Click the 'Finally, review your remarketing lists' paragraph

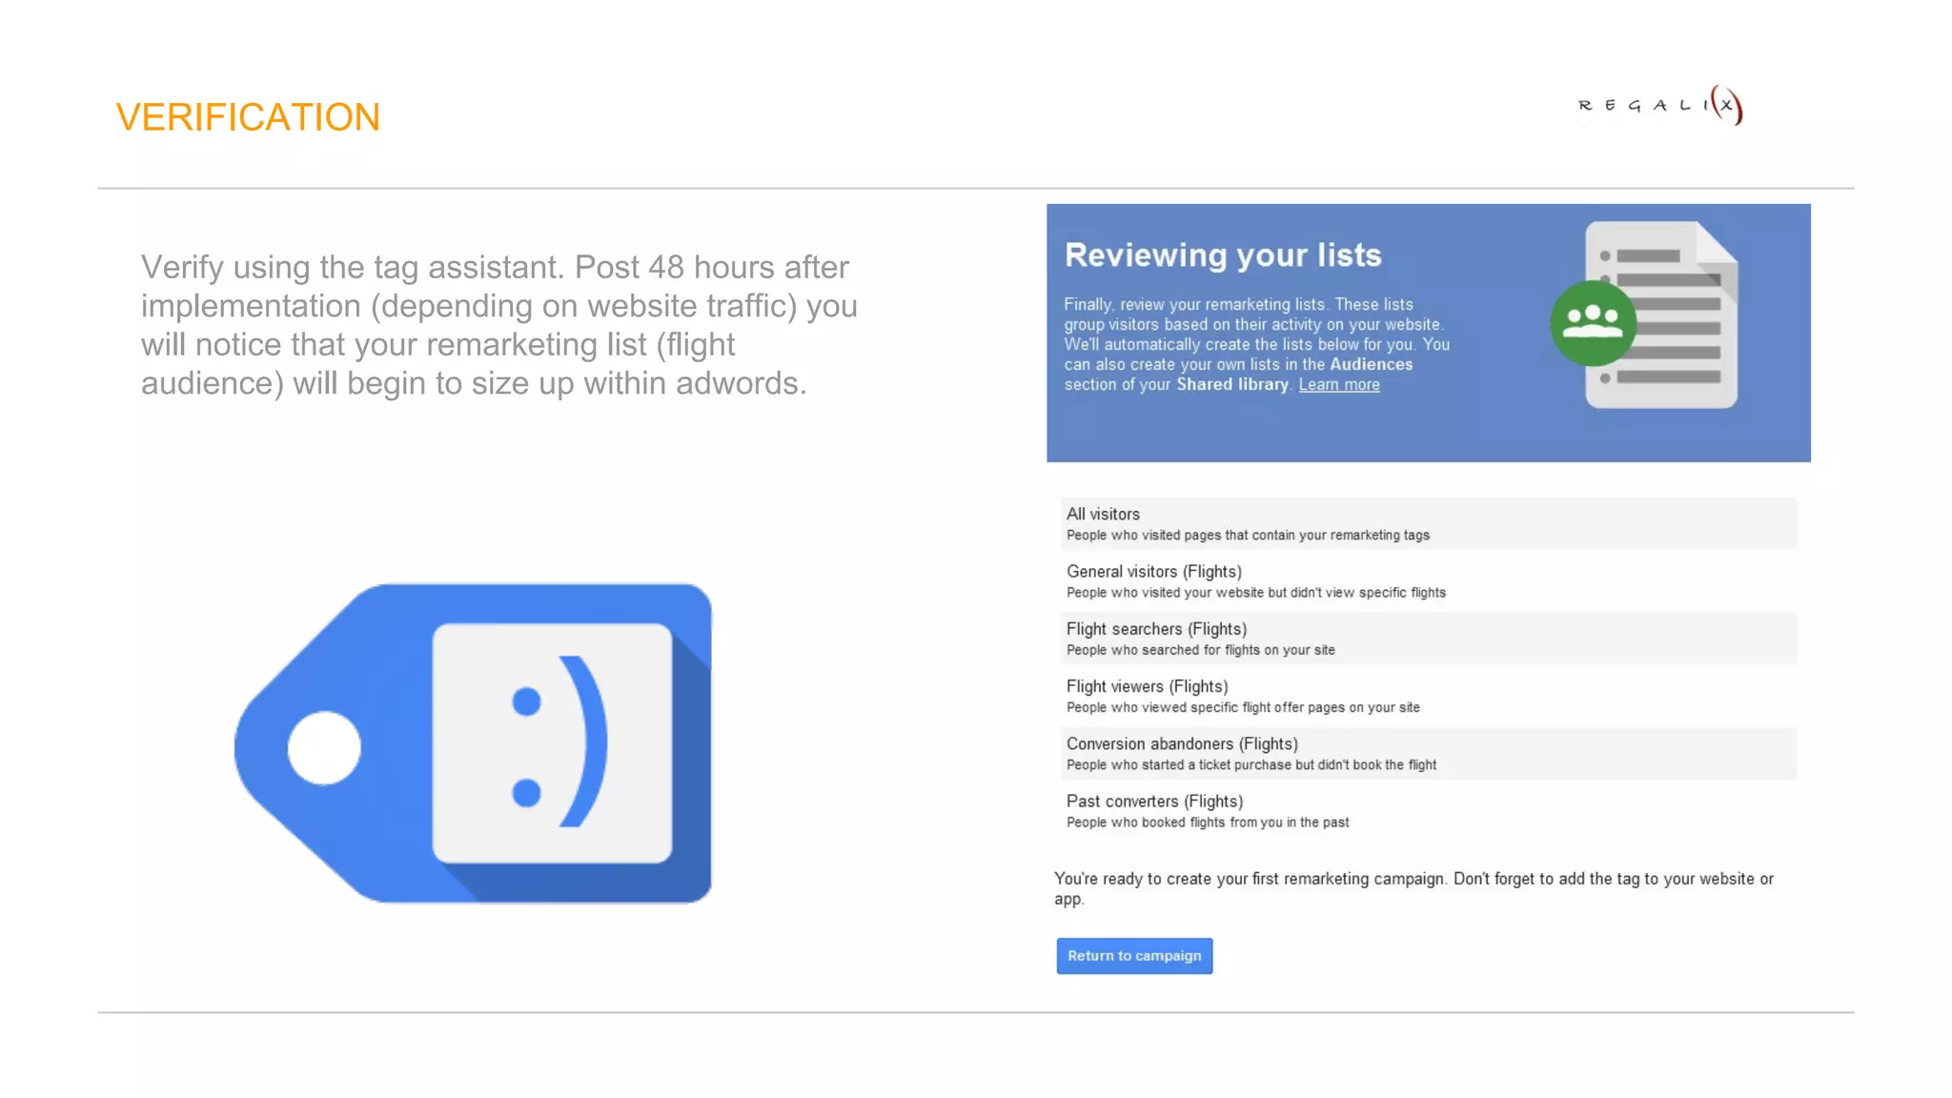[x=1257, y=344]
